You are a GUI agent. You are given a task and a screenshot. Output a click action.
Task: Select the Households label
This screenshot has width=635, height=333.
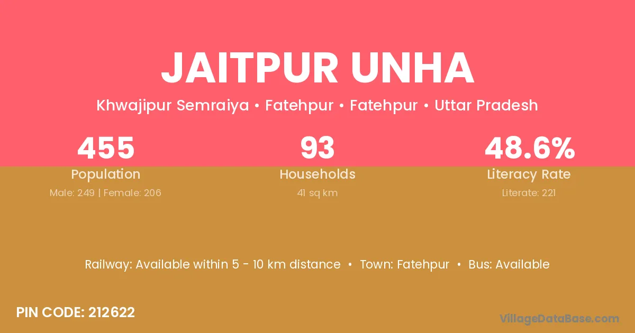click(317, 174)
